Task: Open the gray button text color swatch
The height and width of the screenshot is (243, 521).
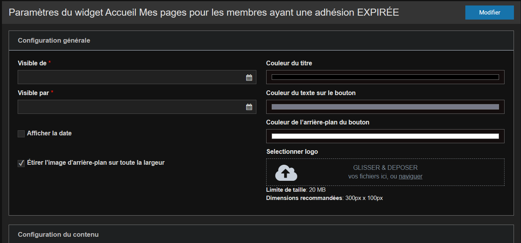Action: [385, 107]
